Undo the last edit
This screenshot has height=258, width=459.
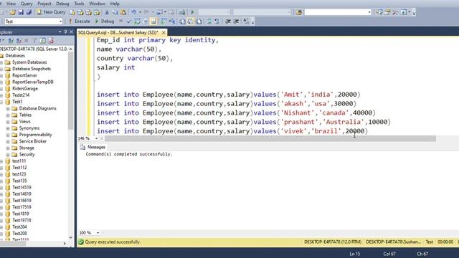(x=134, y=12)
